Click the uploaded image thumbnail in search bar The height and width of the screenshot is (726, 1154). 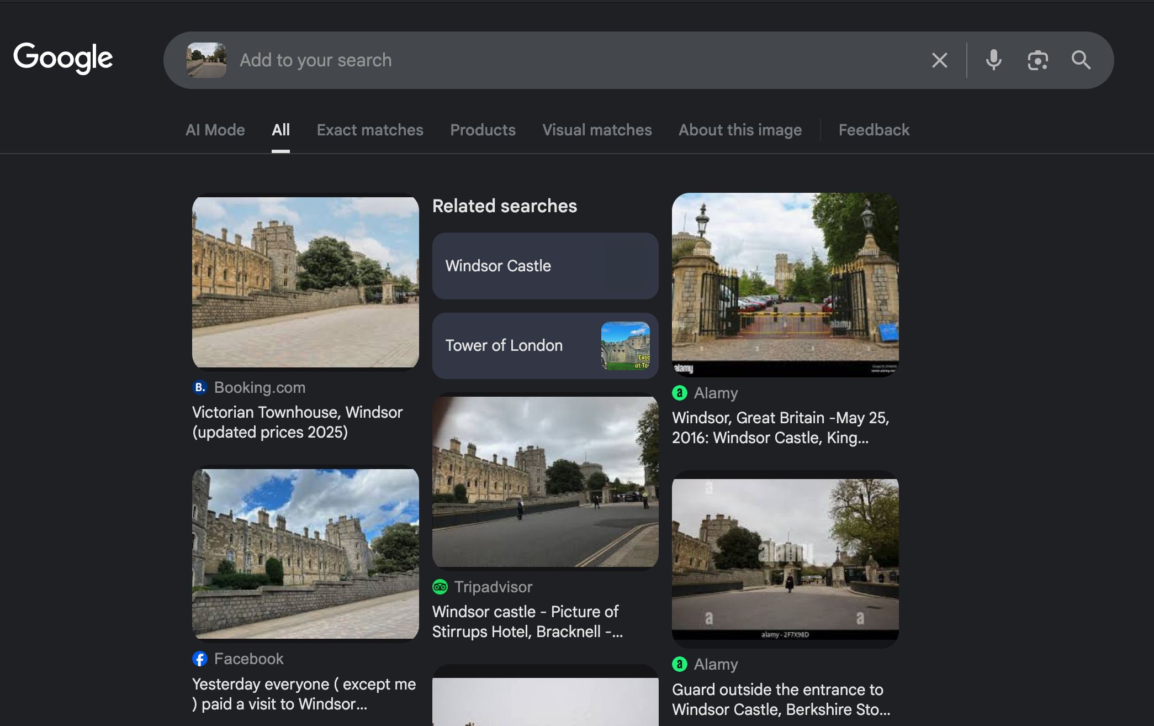pyautogui.click(x=207, y=60)
